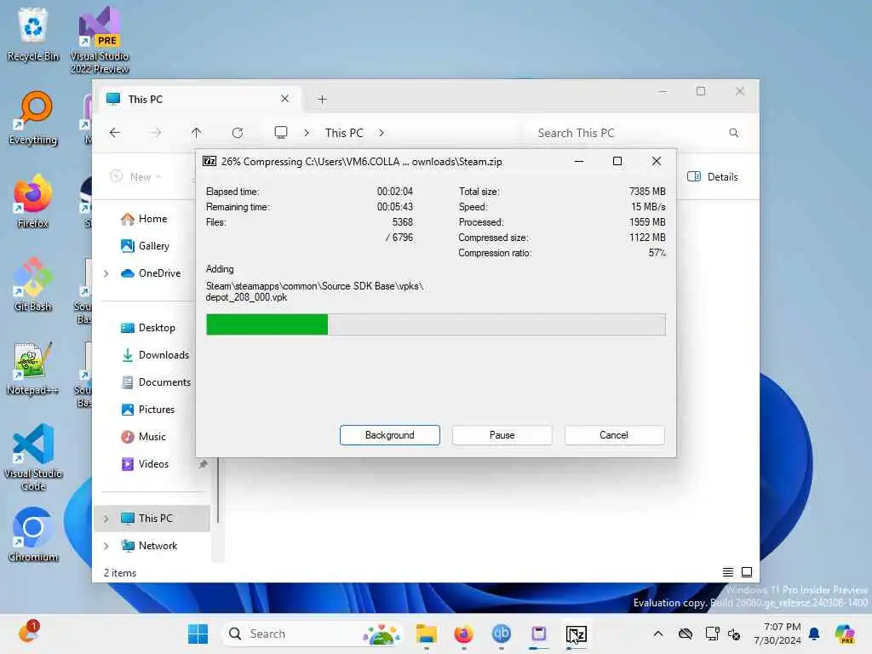Open the purple app on taskbar
Screen dimensions: 872x654
coord(538,634)
